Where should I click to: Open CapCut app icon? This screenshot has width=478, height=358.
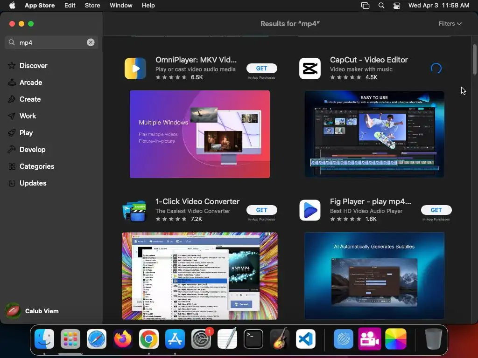point(310,69)
